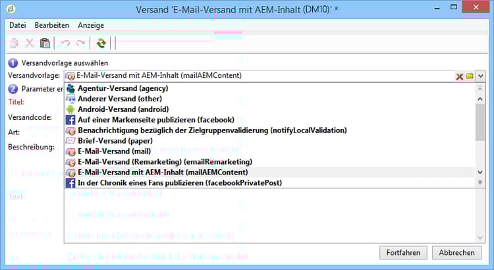Click the icon beside Anderer Versand
Viewport: 494px width, 270px height.
pyautogui.click(x=70, y=99)
